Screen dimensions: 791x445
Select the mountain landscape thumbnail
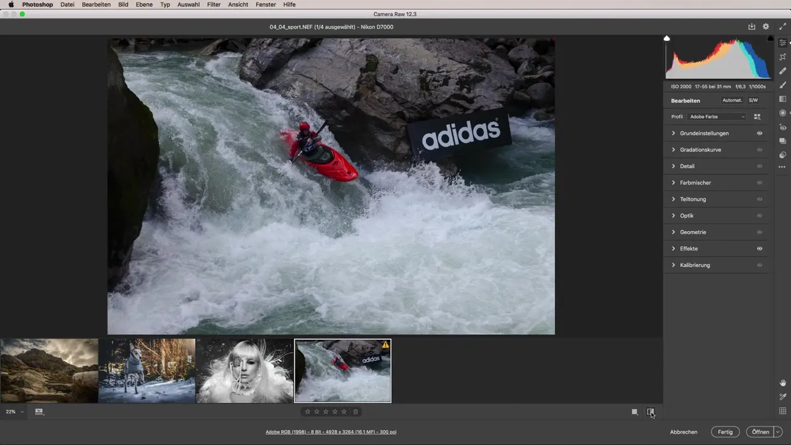pyautogui.click(x=49, y=370)
